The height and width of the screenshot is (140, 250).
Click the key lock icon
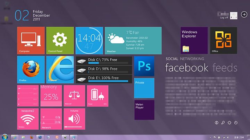point(223,123)
